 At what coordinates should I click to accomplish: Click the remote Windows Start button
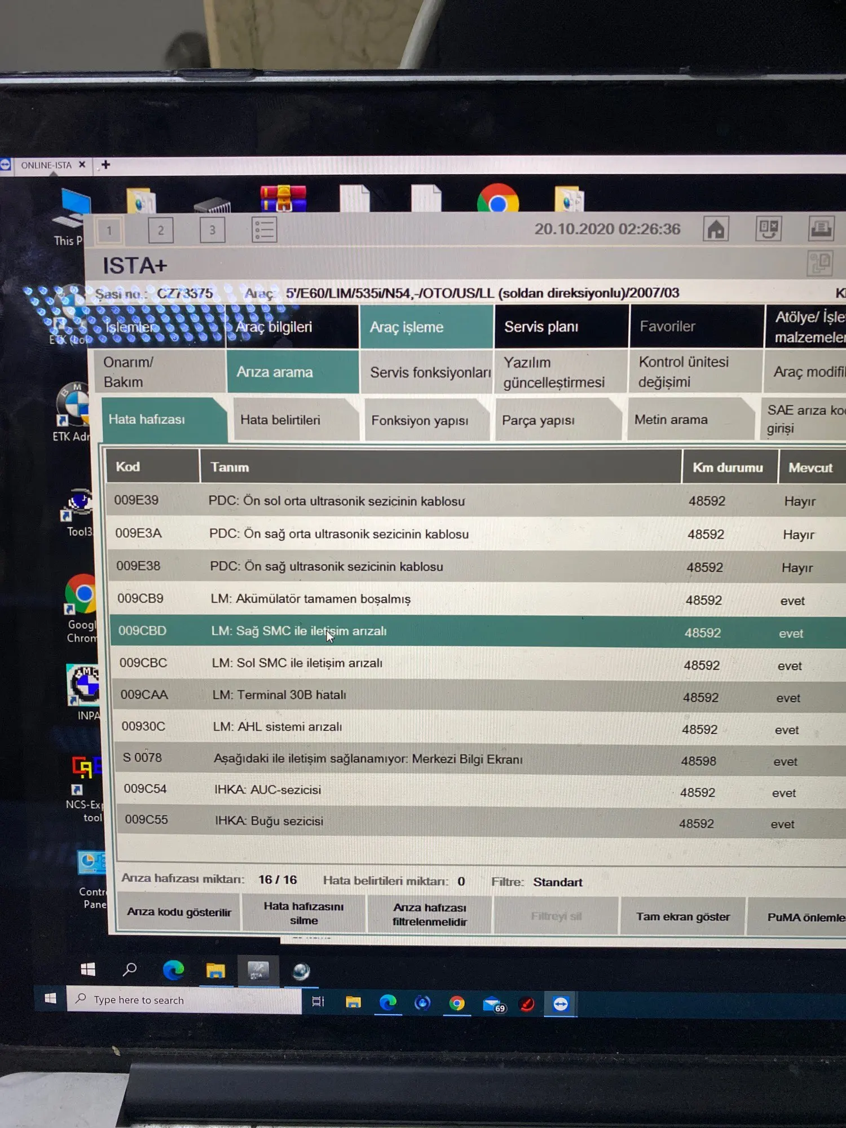[88, 970]
